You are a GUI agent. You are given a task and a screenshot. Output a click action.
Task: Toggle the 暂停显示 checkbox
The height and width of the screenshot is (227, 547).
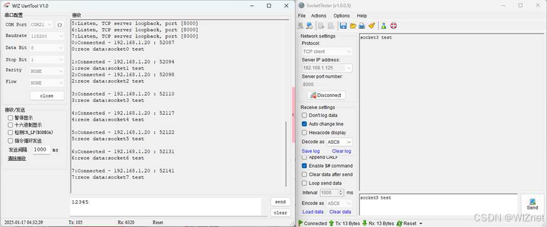point(10,118)
